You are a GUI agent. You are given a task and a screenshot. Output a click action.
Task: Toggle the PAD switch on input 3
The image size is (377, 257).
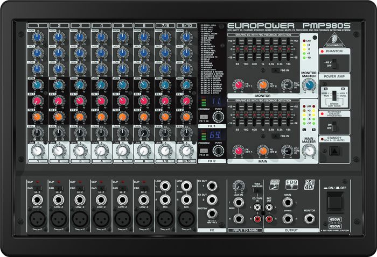(x=80, y=188)
